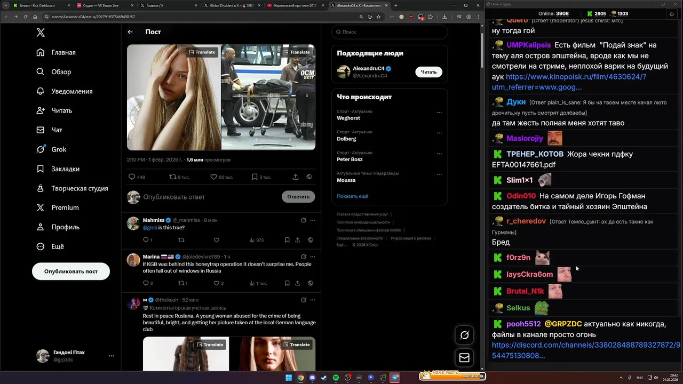Open Peter Bosz trend options

point(439,154)
